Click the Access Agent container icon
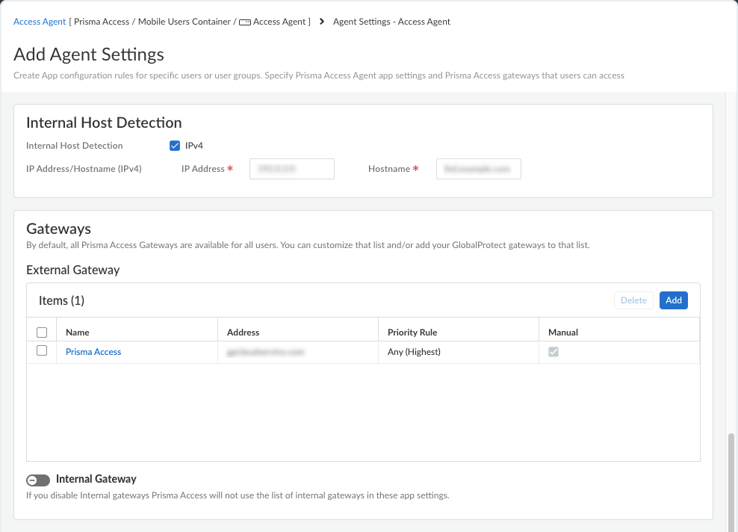 point(245,22)
